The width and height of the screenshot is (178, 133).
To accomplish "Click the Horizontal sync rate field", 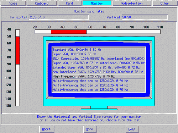I will [59, 17].
